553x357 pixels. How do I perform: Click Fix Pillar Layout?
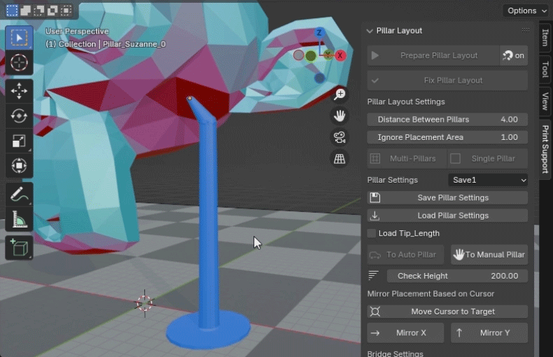(447, 80)
